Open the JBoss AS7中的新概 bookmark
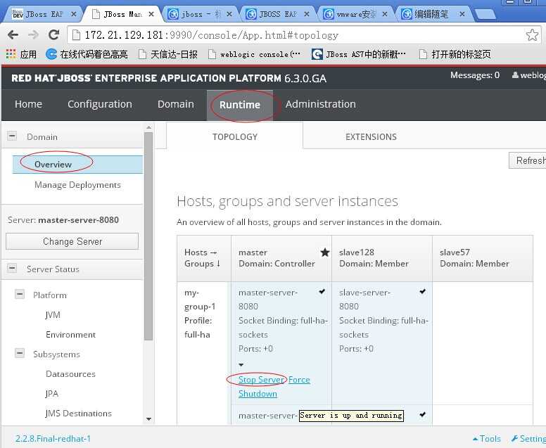The height and width of the screenshot is (448, 546). pos(359,54)
